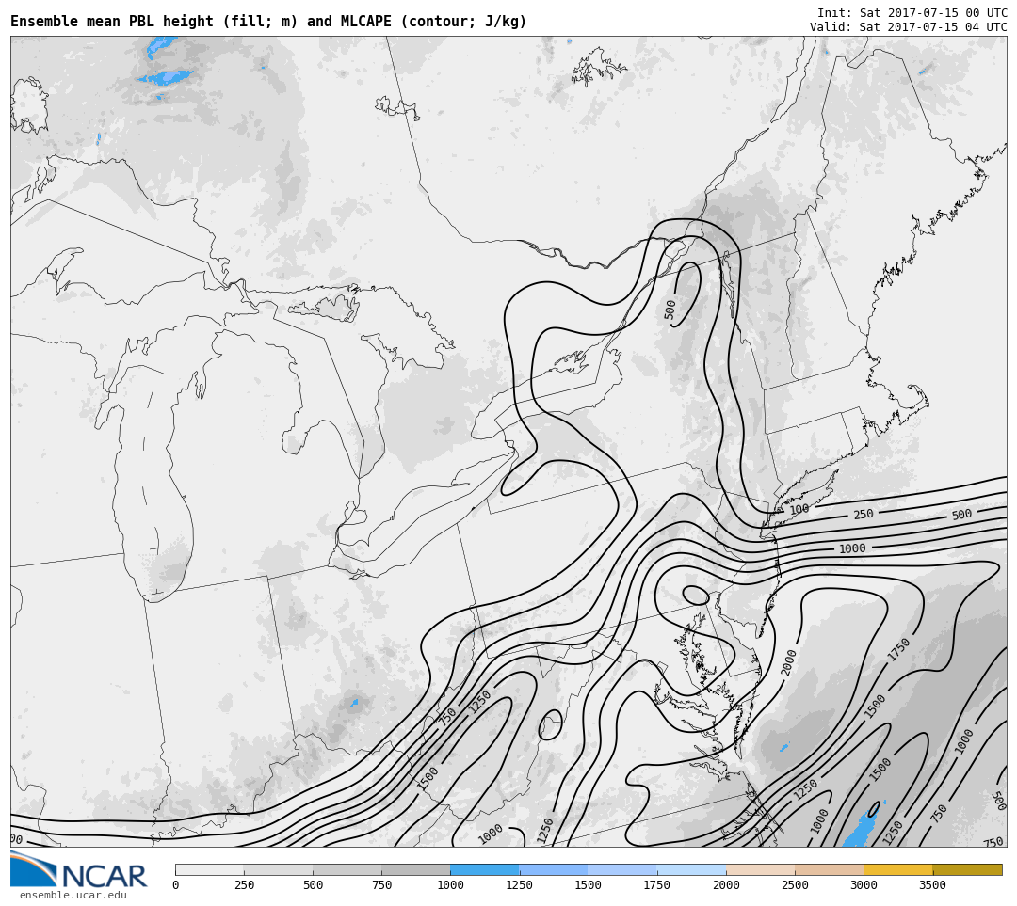Viewport: 1017px width, 906px height.
Task: Pick the 250–500 gray colorbar segment
Action: [278, 869]
